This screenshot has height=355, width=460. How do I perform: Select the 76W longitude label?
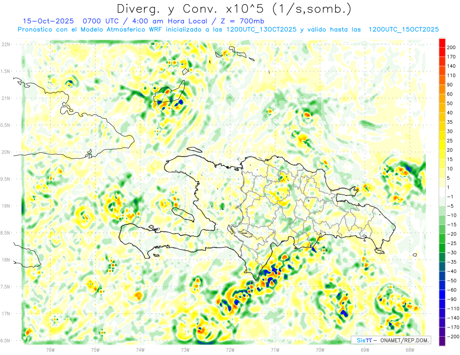50,349
